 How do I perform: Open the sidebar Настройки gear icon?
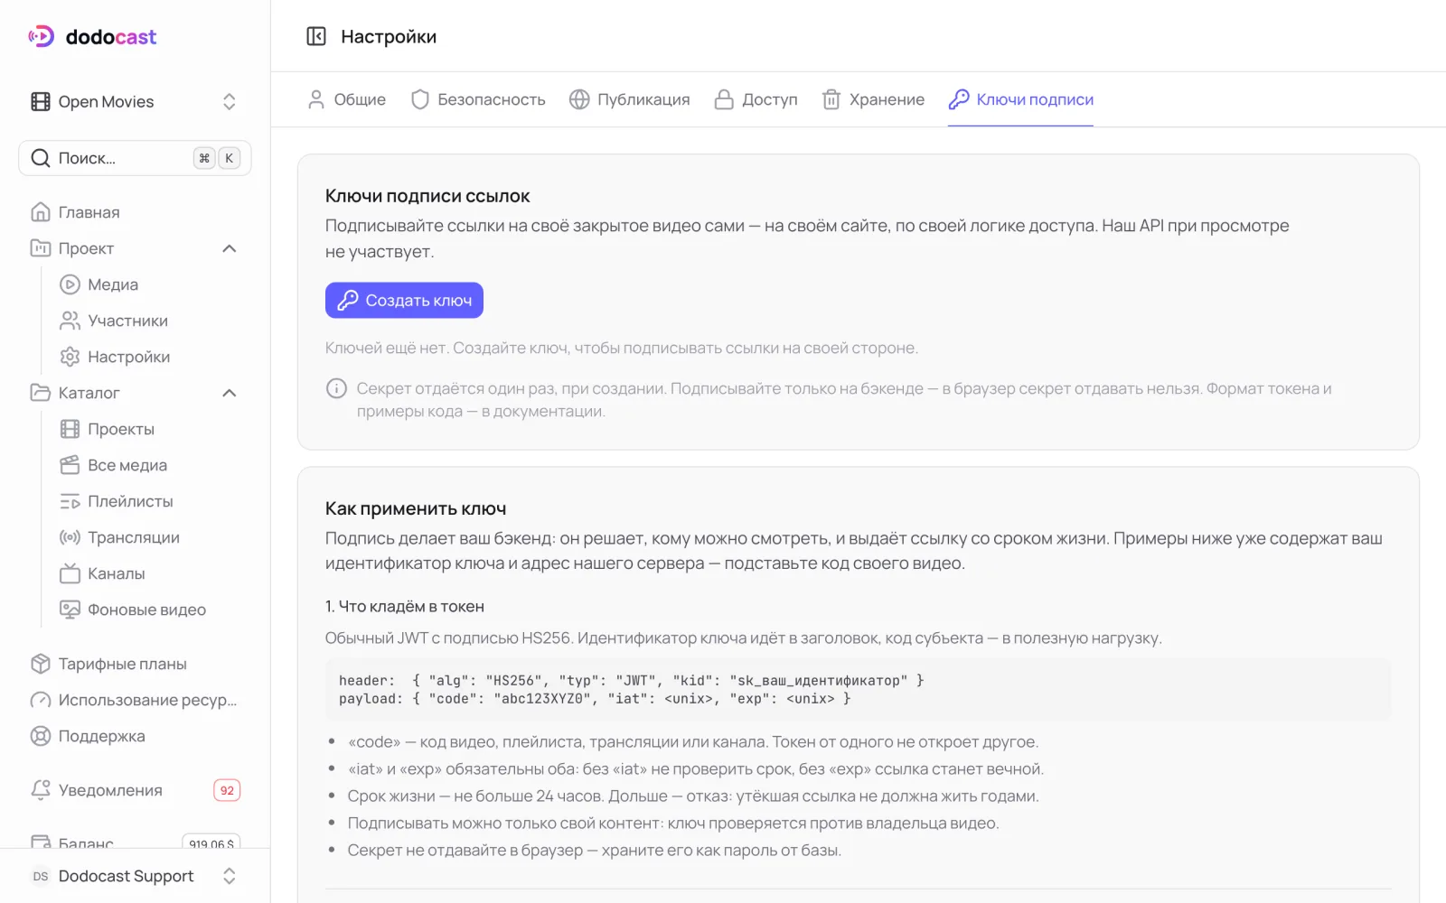pyautogui.click(x=70, y=357)
